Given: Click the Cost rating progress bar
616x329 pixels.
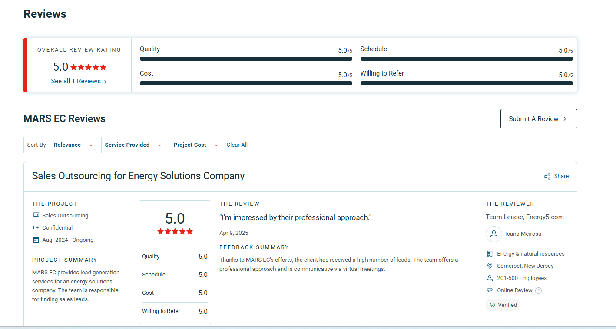Looking at the screenshot, I should (246, 83).
